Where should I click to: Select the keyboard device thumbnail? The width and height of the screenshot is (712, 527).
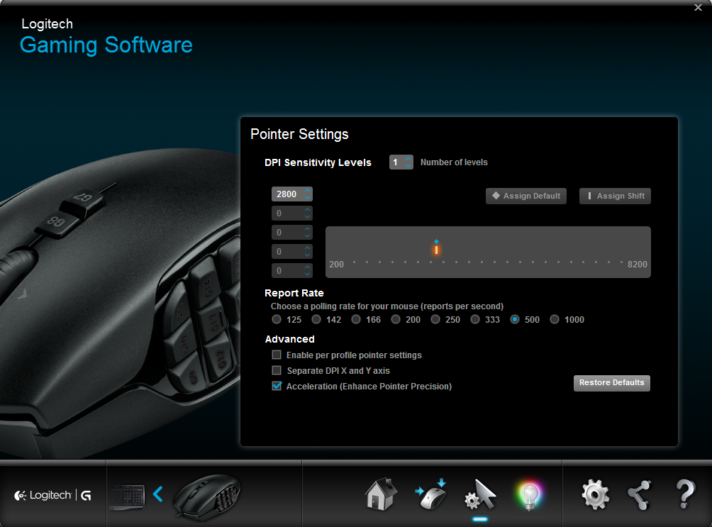(x=127, y=496)
